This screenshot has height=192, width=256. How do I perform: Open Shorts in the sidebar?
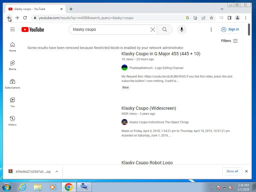(12, 65)
